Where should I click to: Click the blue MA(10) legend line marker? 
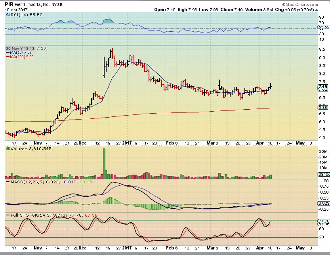click(7, 52)
